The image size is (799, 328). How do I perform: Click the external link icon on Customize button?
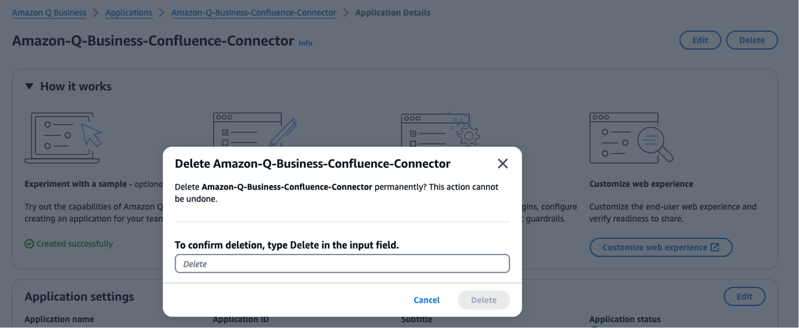(715, 247)
